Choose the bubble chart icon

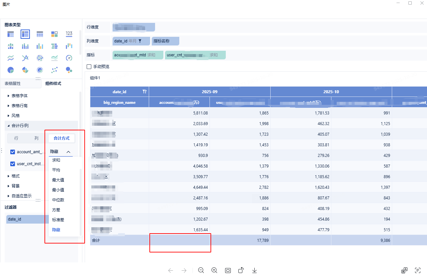coord(69,70)
